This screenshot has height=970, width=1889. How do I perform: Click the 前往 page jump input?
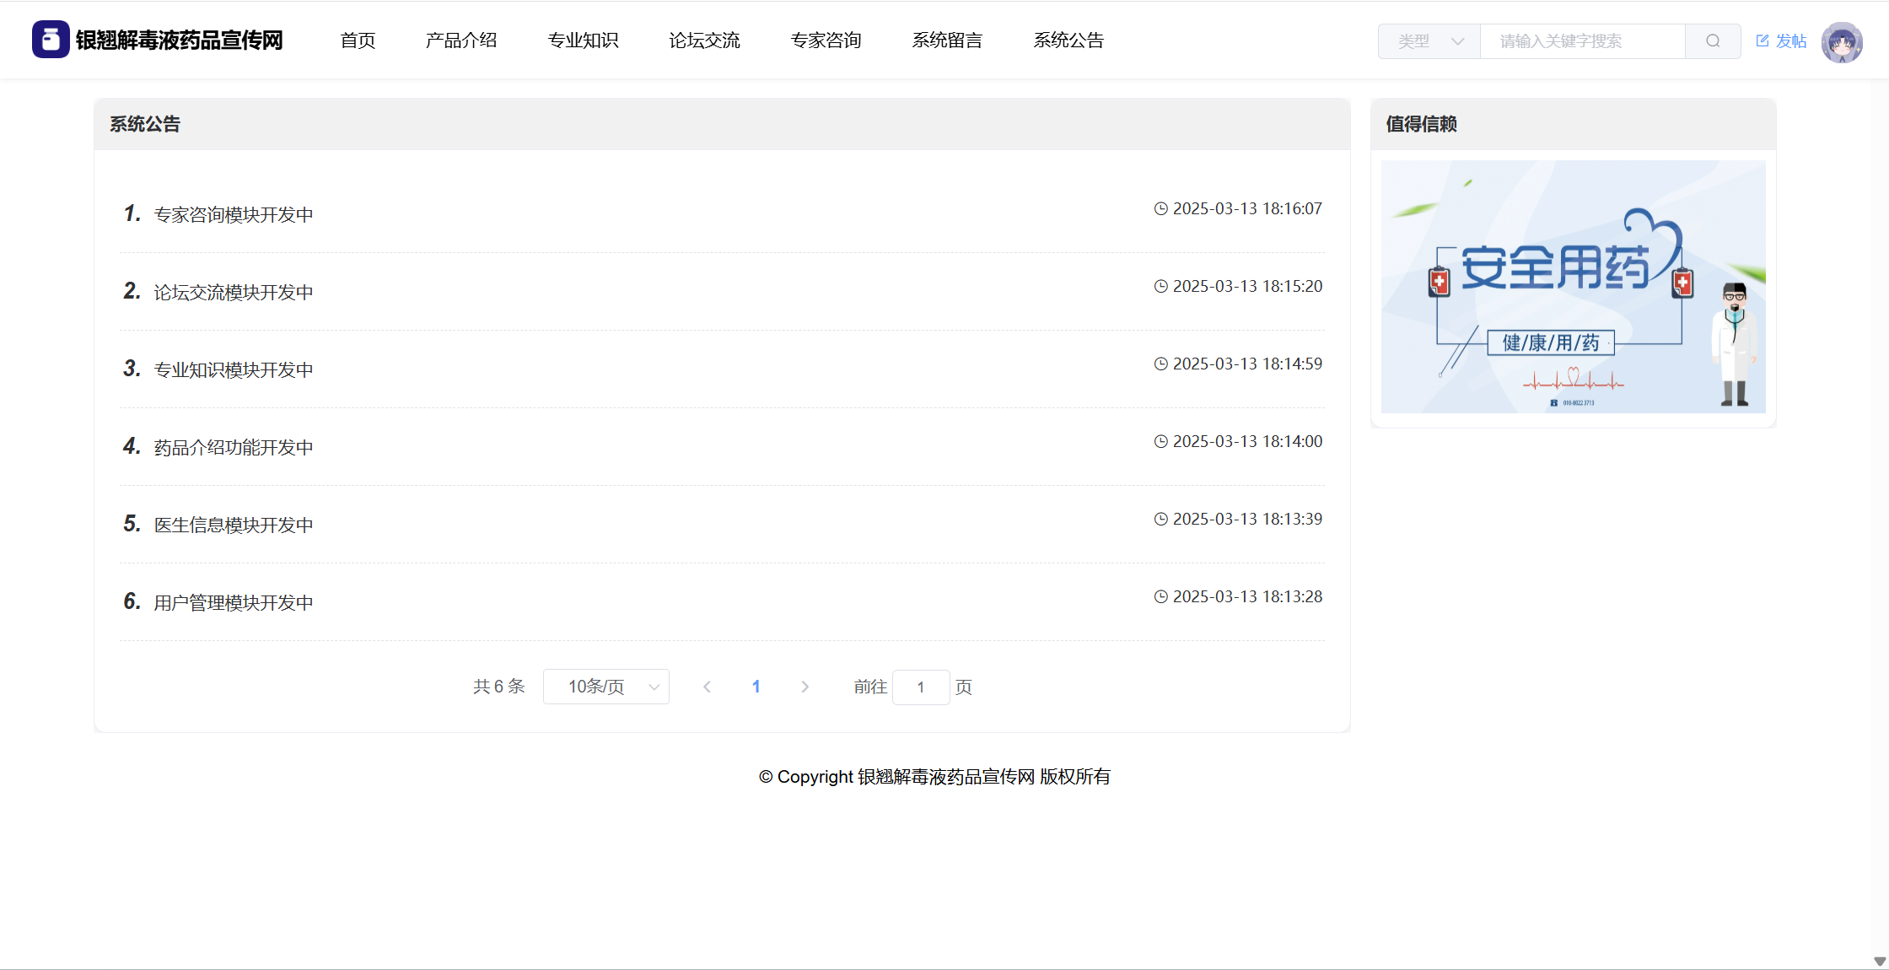(x=921, y=687)
